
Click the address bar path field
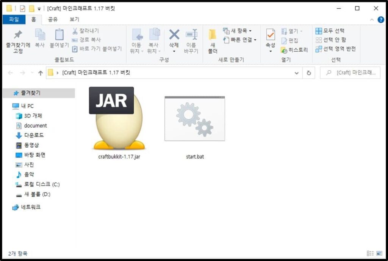click(x=174, y=73)
